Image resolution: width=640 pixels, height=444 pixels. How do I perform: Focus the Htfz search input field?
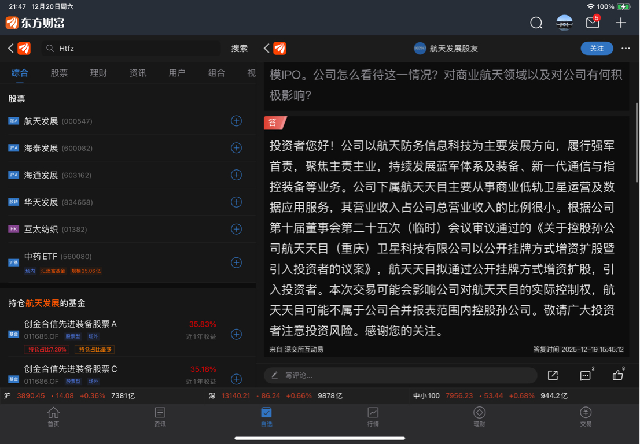pos(131,49)
